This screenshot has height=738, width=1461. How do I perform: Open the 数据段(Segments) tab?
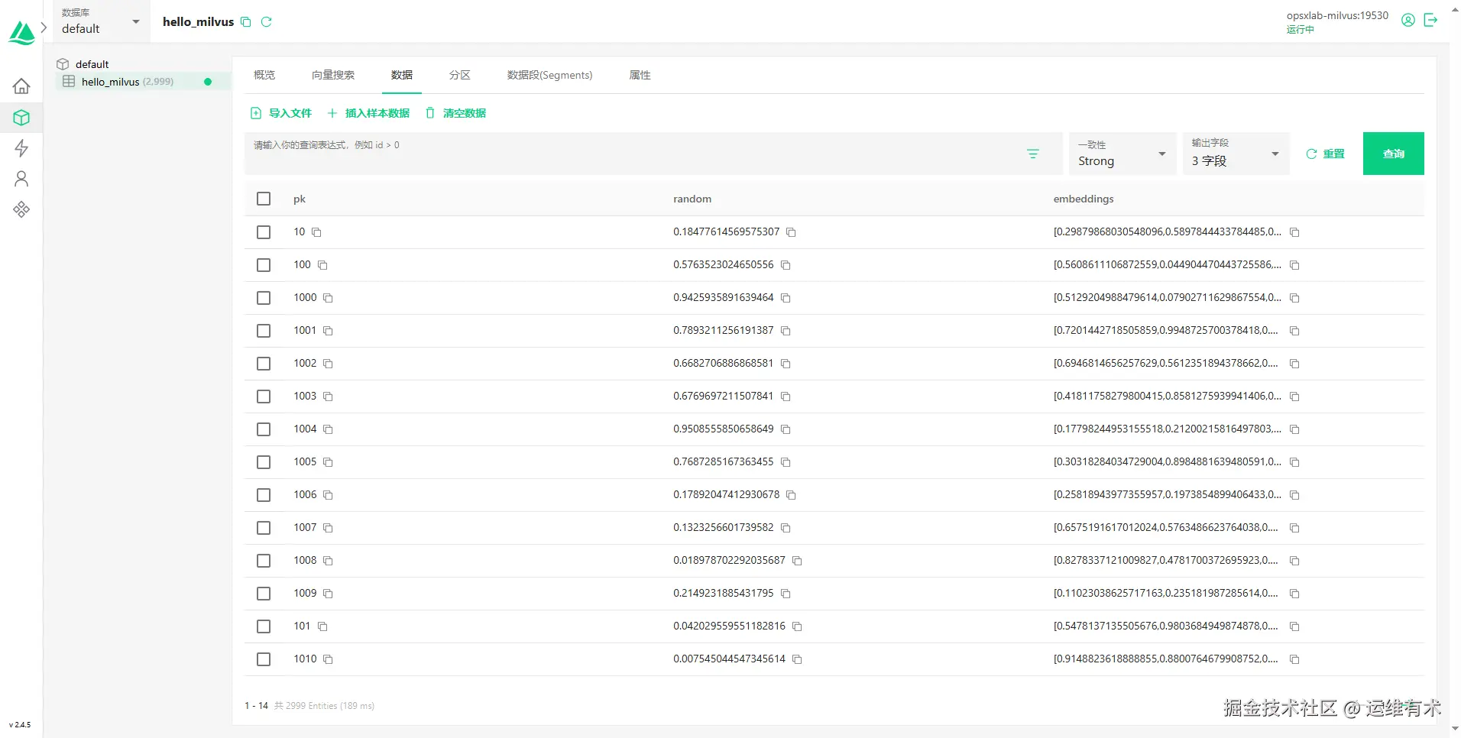coord(549,75)
